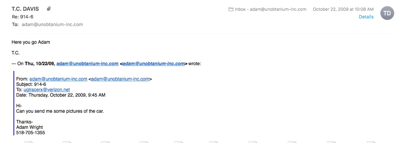Click the text Here you go Adam
400x143 pixels.
point(31,42)
